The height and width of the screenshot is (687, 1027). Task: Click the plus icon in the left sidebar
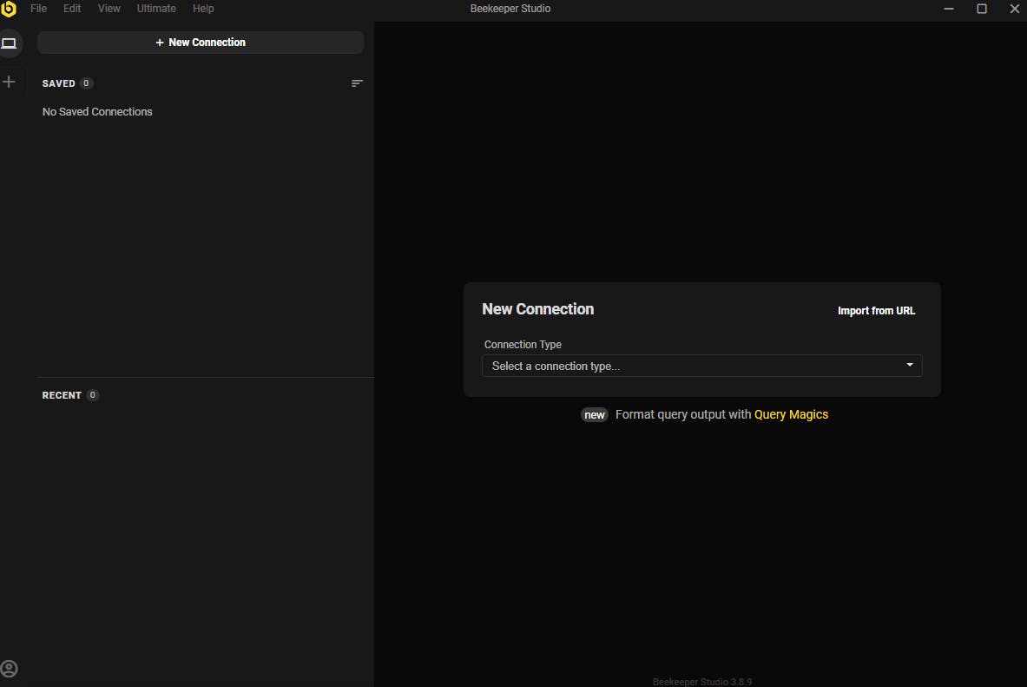click(10, 82)
